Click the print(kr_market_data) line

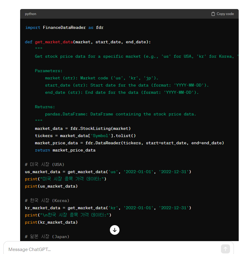point(51,222)
